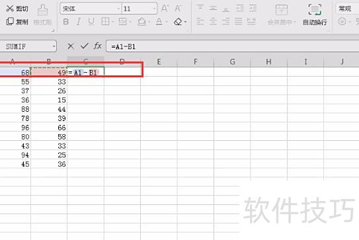
Task: Click the Merge and Center icon
Action: tap(282, 10)
